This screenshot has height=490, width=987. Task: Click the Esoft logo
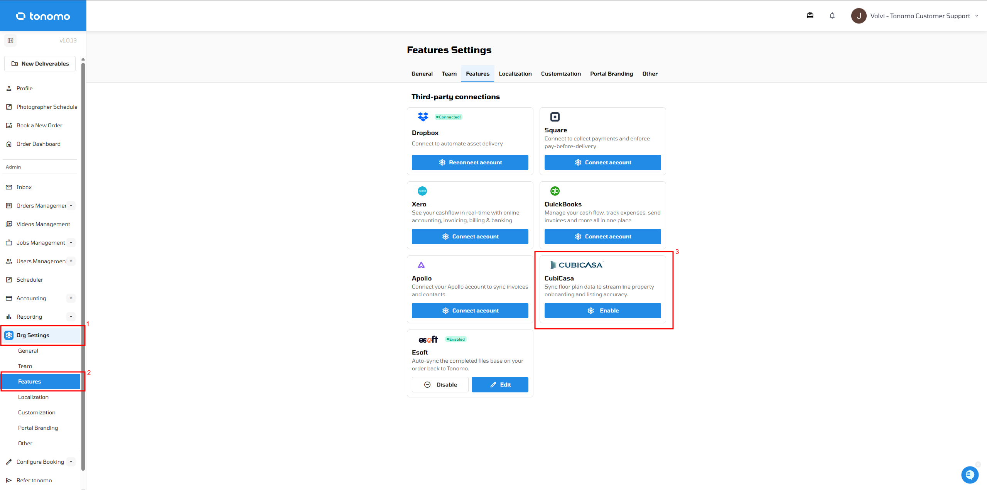coord(428,339)
